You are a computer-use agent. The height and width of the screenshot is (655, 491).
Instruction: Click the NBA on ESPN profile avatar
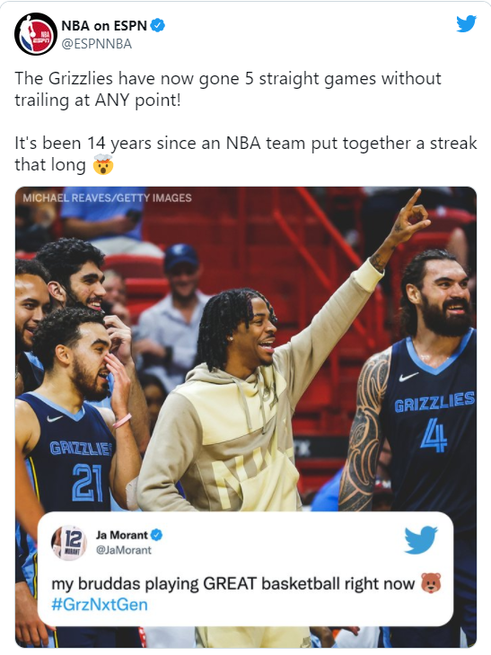(x=36, y=34)
